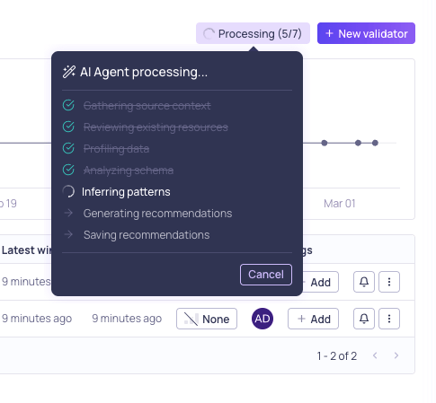Click the Saving recommendations step text
This screenshot has width=436, height=403.
(147, 235)
